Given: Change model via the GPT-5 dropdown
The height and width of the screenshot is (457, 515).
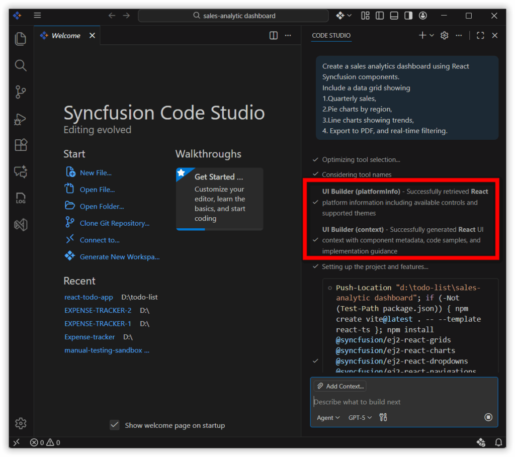Looking at the screenshot, I should click(360, 417).
